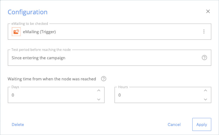The width and height of the screenshot is (219, 135).
Task: Increase Hours value with up arrow
Action: click(206, 91)
